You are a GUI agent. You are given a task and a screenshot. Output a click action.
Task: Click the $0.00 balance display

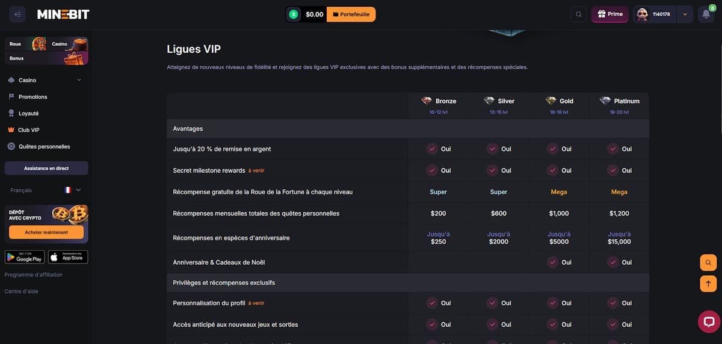(314, 14)
